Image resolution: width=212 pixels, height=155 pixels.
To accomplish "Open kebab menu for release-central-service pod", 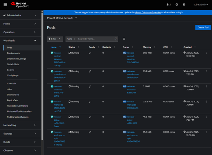I will [x=206, y=53].
